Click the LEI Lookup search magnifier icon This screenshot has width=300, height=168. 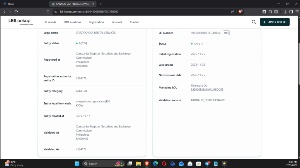click(x=254, y=22)
